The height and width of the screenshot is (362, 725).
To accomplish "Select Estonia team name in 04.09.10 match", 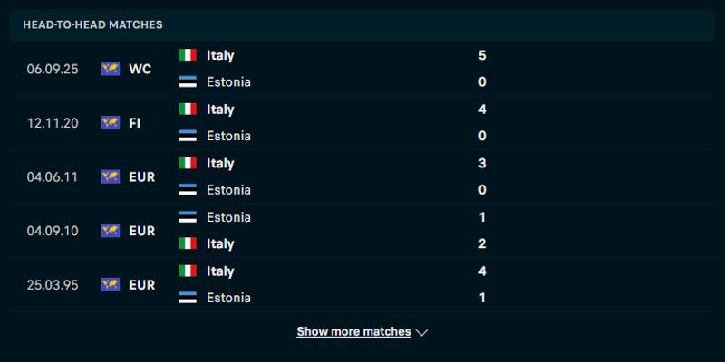I will (x=228, y=217).
